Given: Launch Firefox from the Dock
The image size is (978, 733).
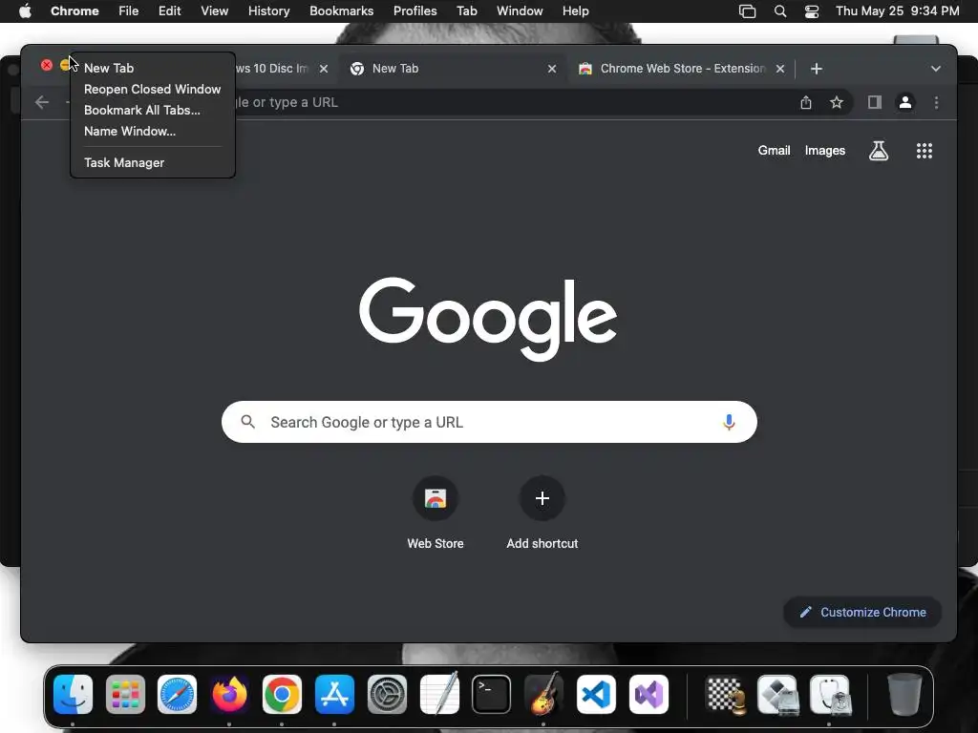Looking at the screenshot, I should click(x=229, y=695).
